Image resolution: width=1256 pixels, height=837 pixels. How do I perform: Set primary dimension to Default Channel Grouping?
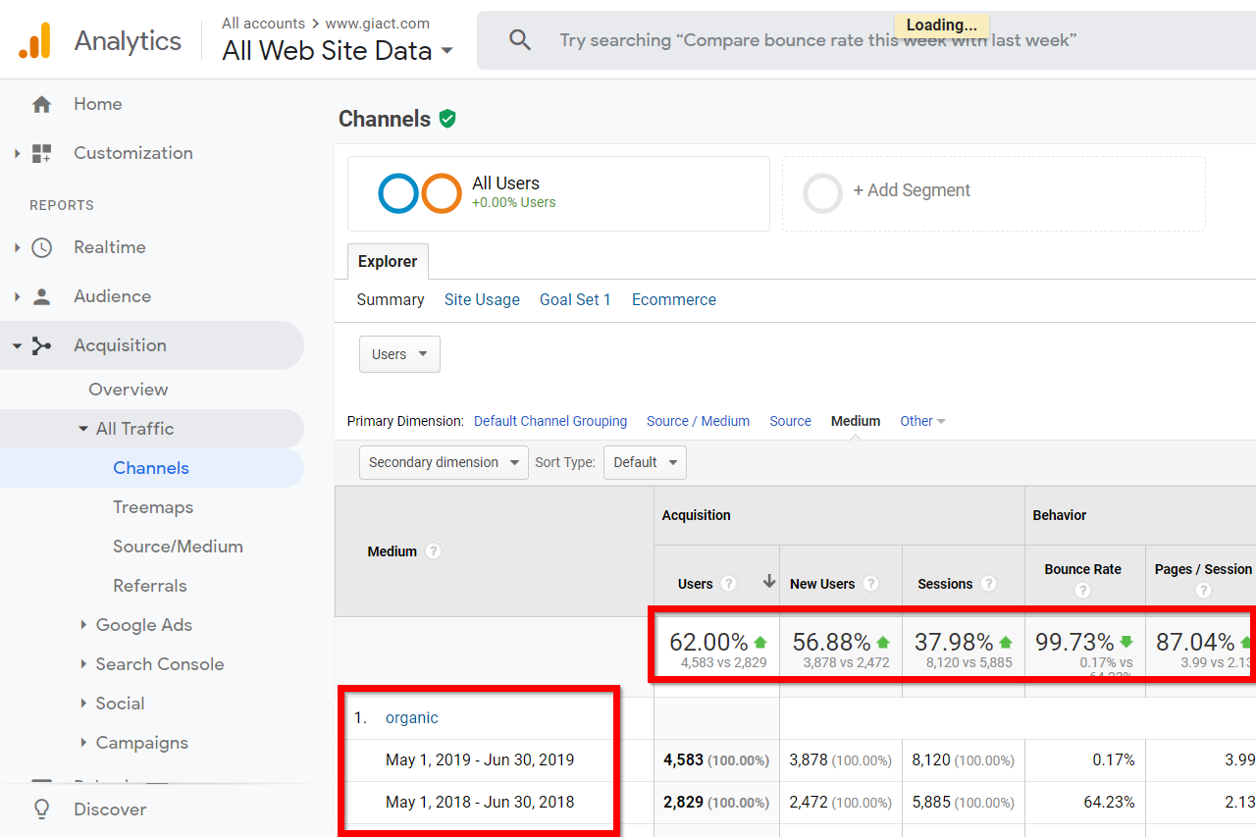click(550, 421)
